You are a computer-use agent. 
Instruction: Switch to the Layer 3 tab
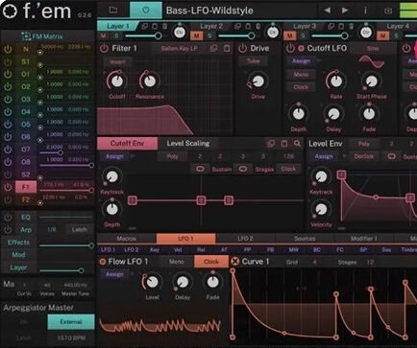[x=305, y=26]
